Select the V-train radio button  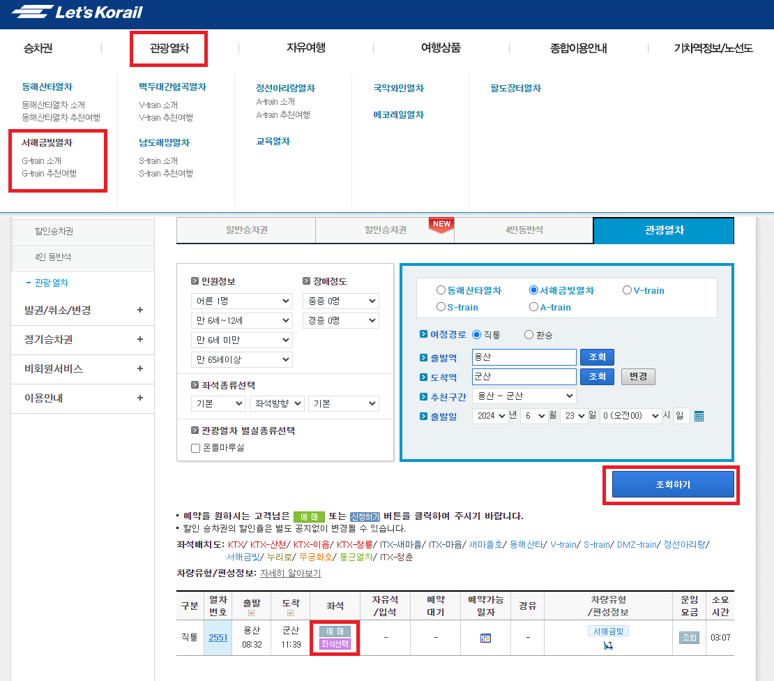tap(627, 290)
